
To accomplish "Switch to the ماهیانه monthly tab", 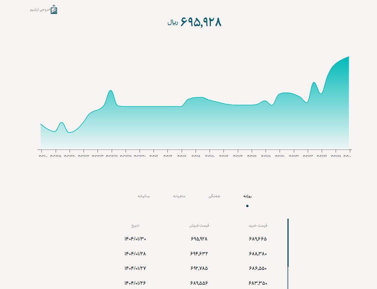I will tap(179, 196).
